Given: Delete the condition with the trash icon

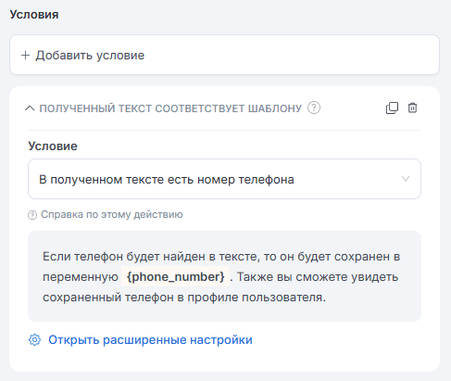Looking at the screenshot, I should coord(412,108).
